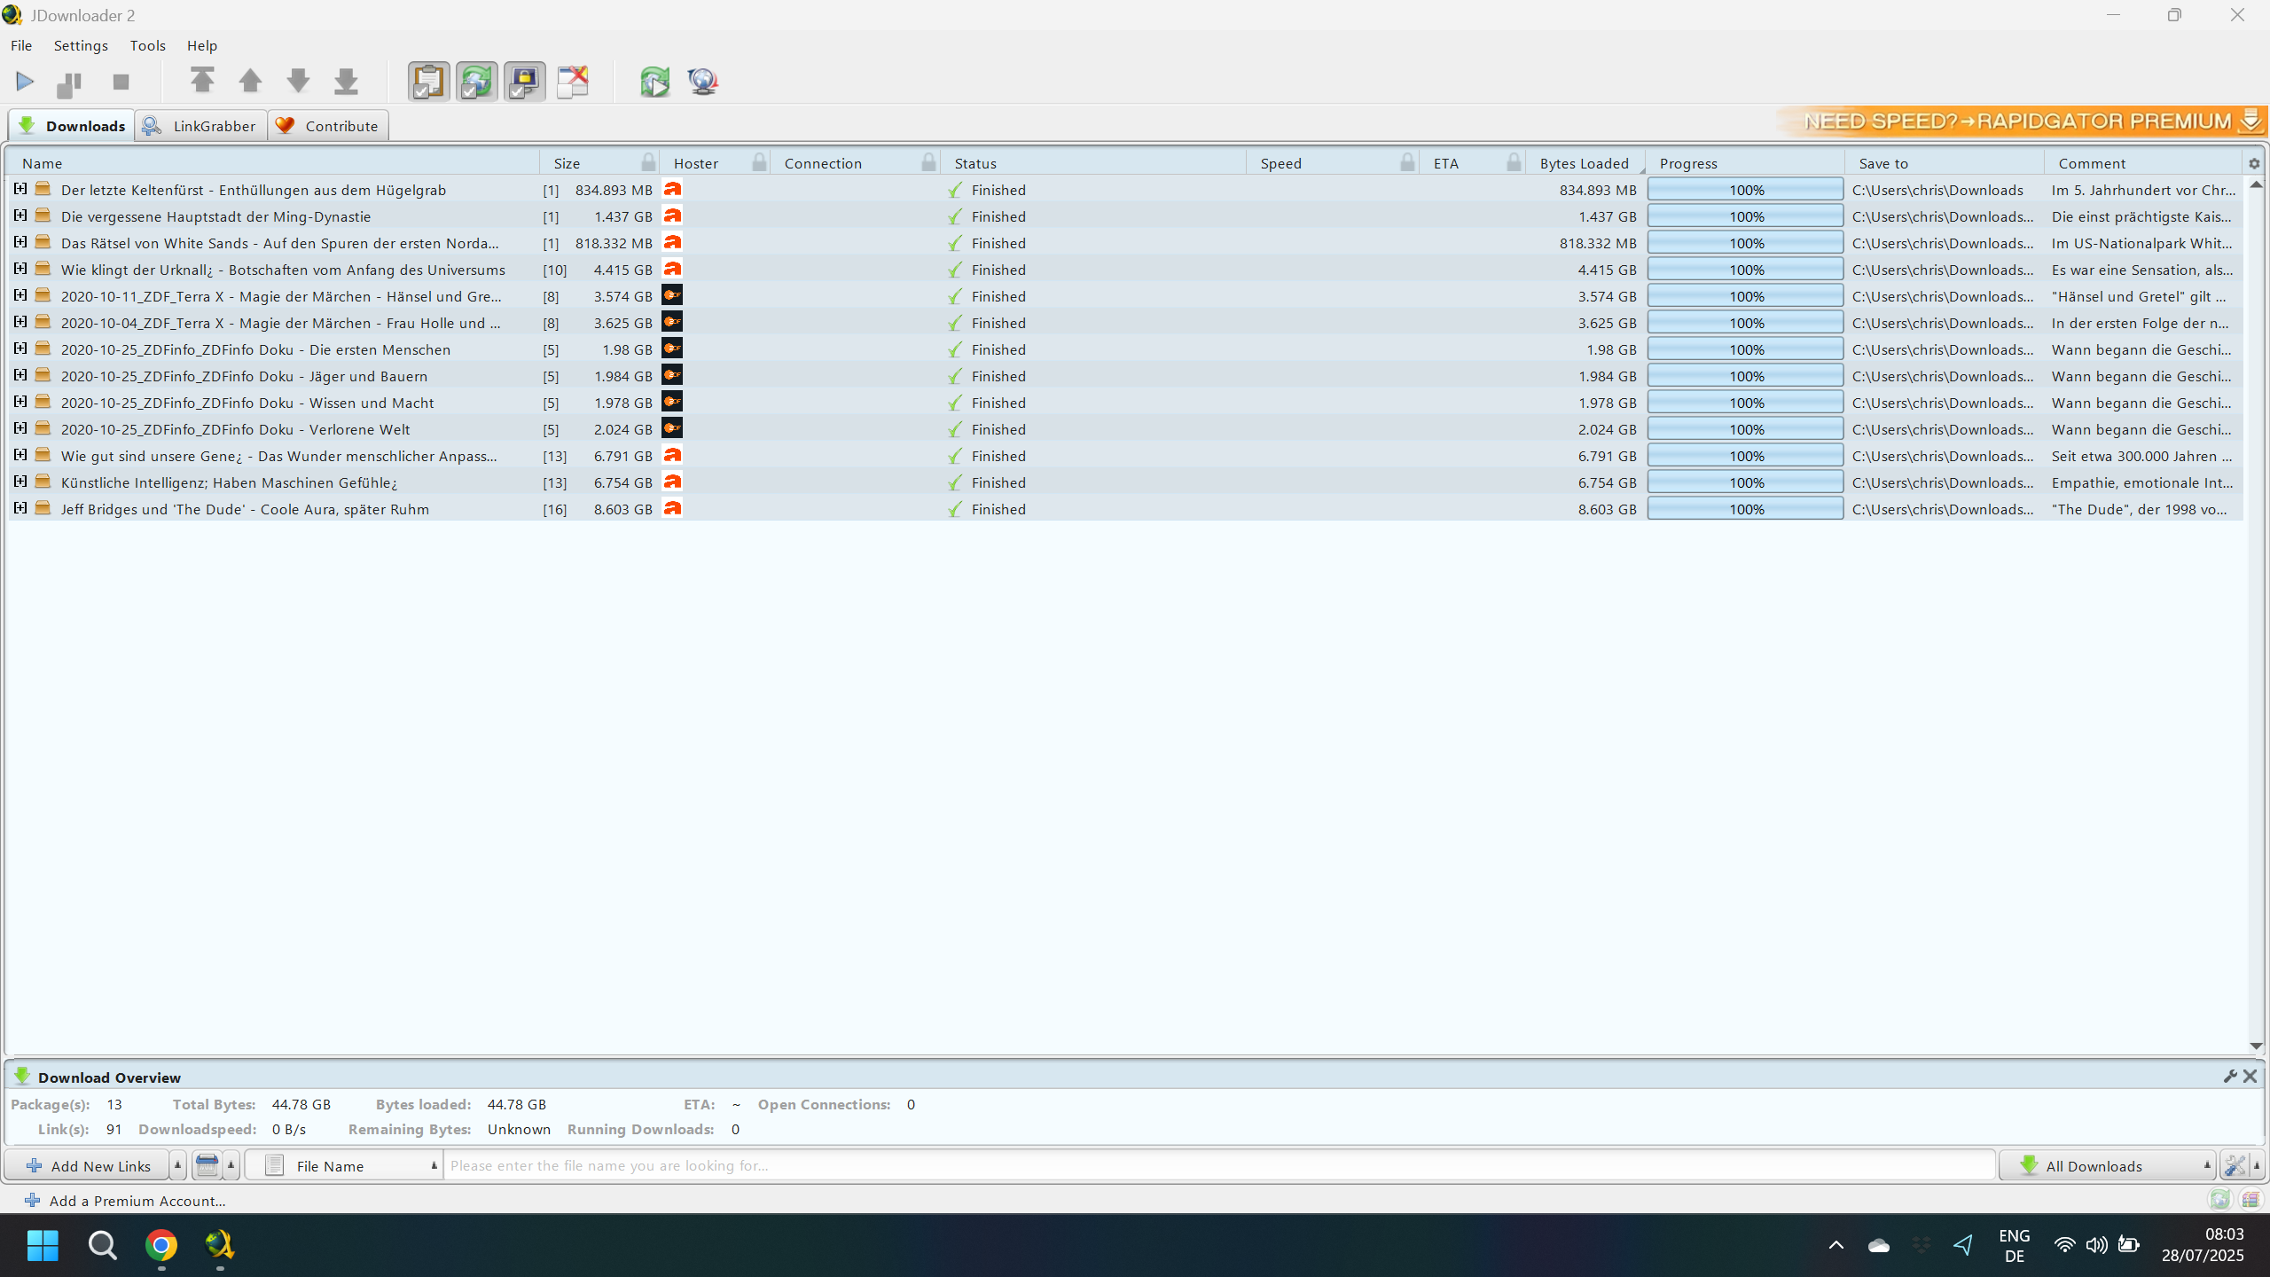Move selection to top of list

pos(202,82)
